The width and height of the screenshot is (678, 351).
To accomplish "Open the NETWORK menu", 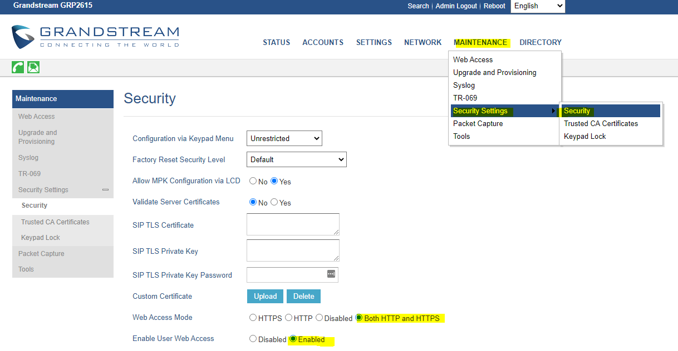I will coord(422,42).
